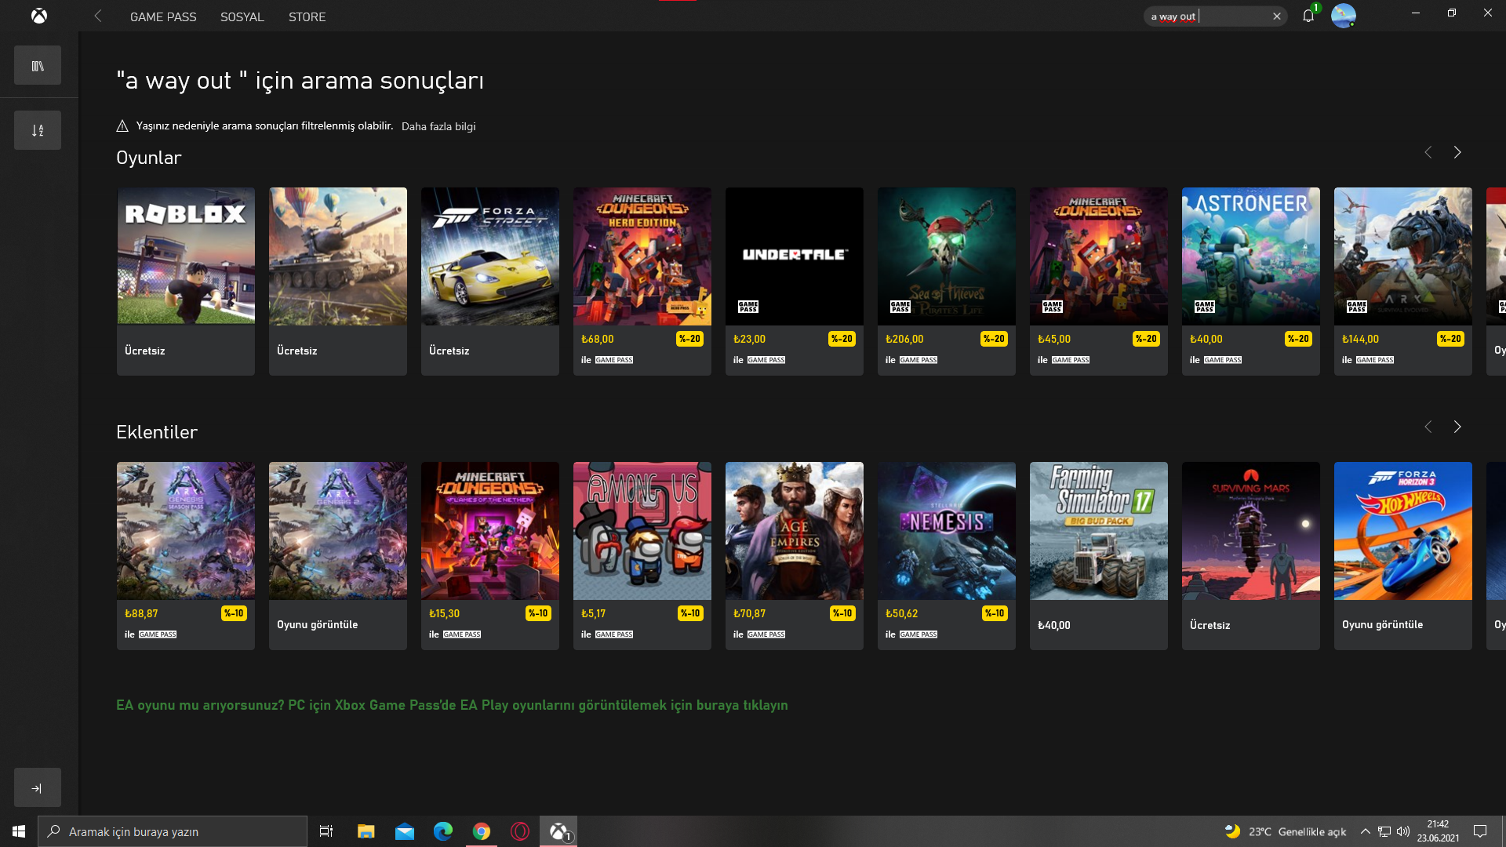This screenshot has height=847, width=1506.
Task: Open the STORE tab
Action: 307,16
